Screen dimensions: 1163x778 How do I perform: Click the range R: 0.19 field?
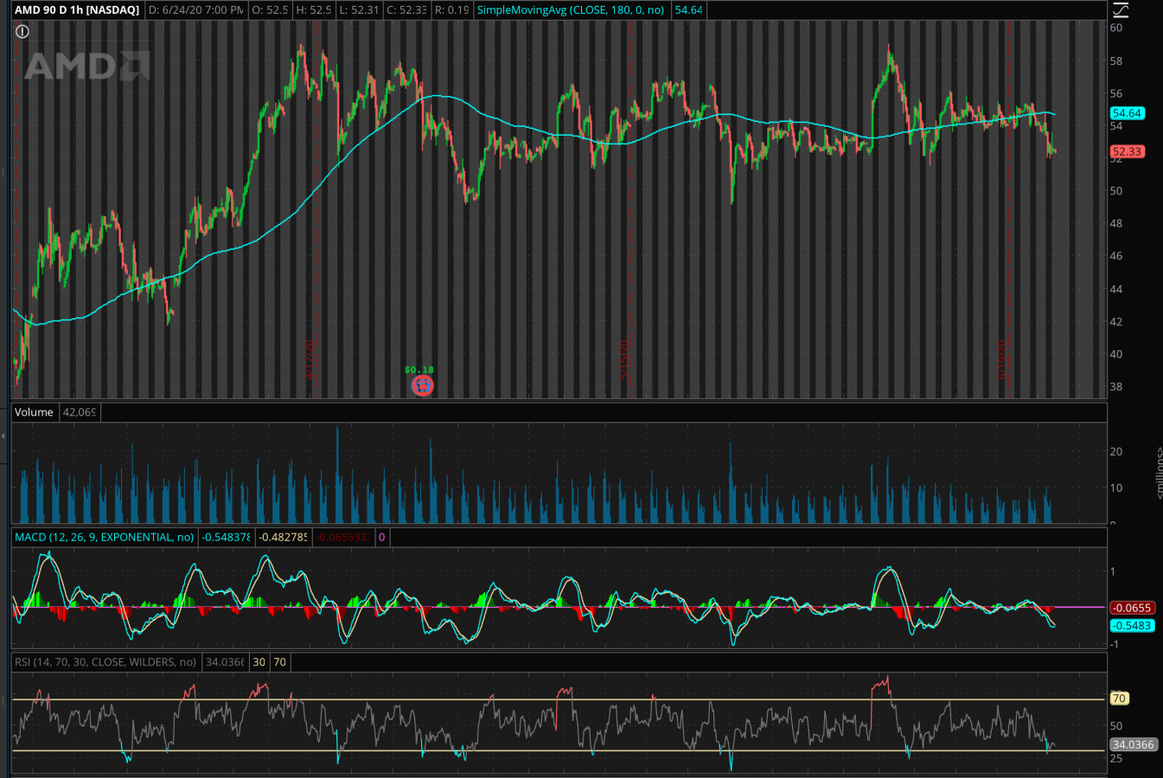pos(451,10)
